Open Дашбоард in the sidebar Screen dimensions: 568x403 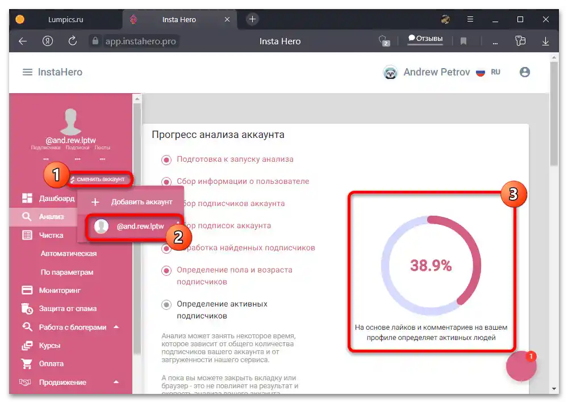tap(57, 199)
